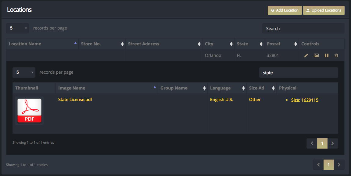Click the image search field containing state
The image size is (351, 176).
[299, 72]
